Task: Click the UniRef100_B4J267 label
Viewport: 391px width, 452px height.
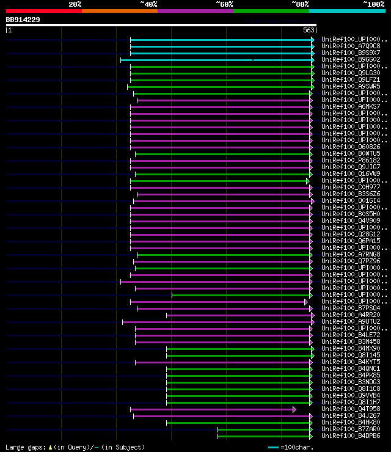Action: pos(351,415)
